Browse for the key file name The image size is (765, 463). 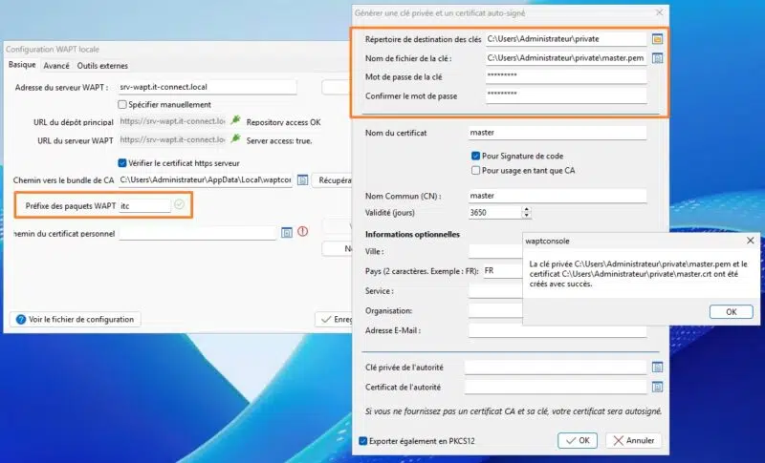click(x=657, y=58)
